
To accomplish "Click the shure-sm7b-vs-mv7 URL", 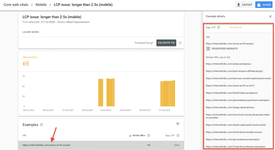I will pyautogui.click(x=230, y=86).
